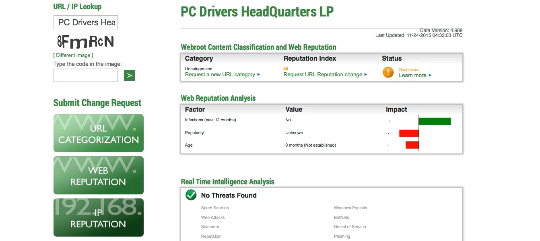Open the URL Categorization change request
540x241 pixels.
pyautogui.click(x=99, y=133)
